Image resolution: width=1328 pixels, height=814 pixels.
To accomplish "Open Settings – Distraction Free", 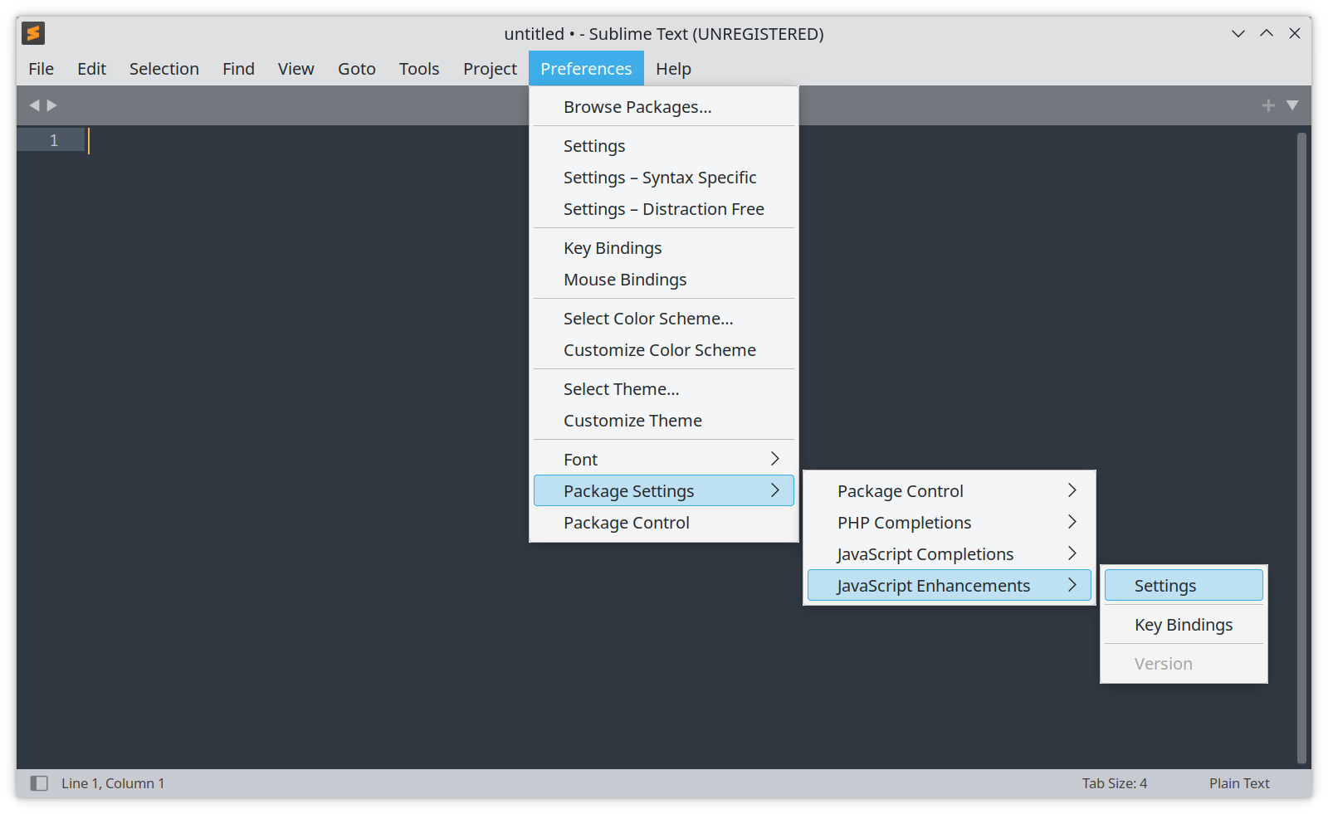I will (x=664, y=209).
